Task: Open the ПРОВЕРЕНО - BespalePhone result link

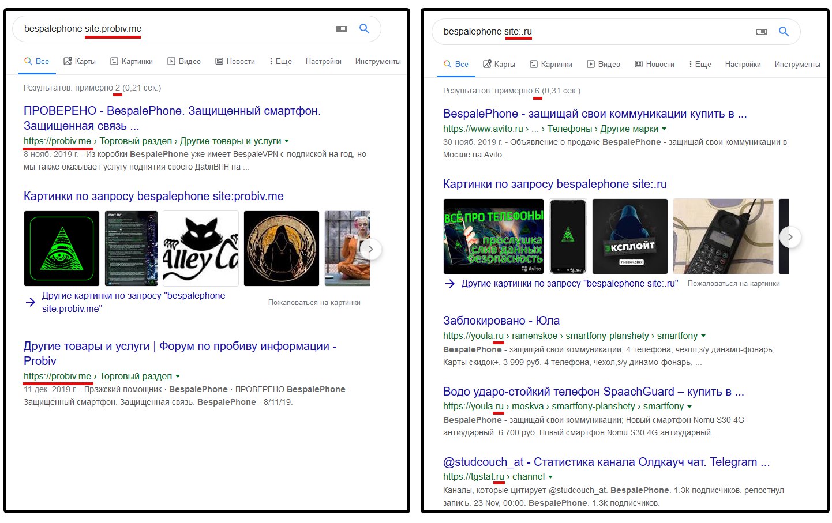Action: (172, 118)
